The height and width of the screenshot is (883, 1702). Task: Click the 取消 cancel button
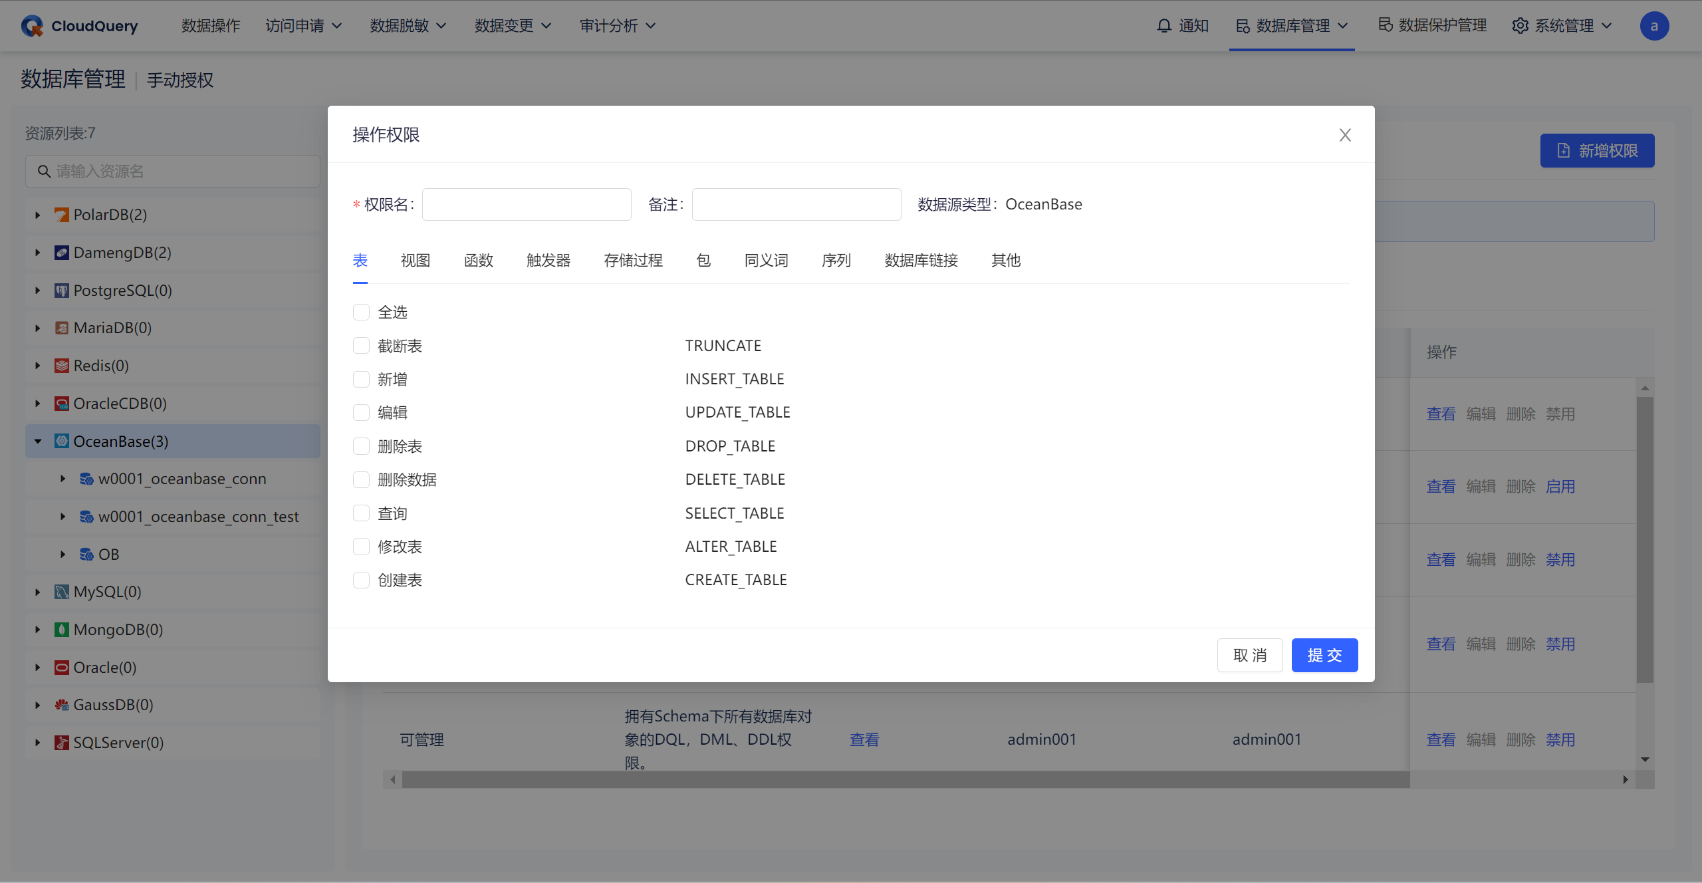pyautogui.click(x=1249, y=656)
